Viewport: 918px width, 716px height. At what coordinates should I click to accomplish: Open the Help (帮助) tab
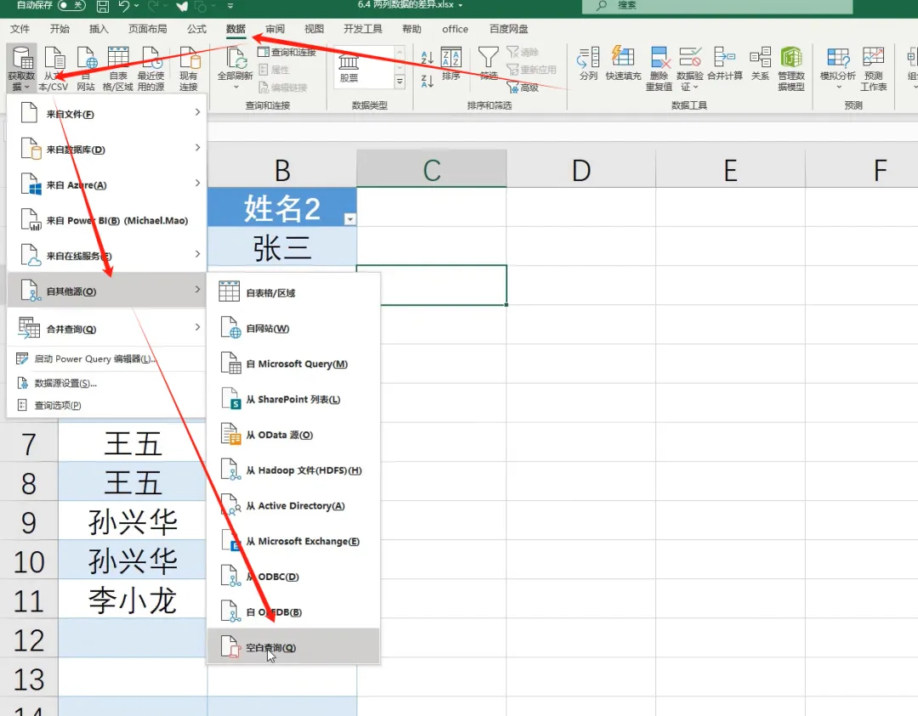[412, 29]
